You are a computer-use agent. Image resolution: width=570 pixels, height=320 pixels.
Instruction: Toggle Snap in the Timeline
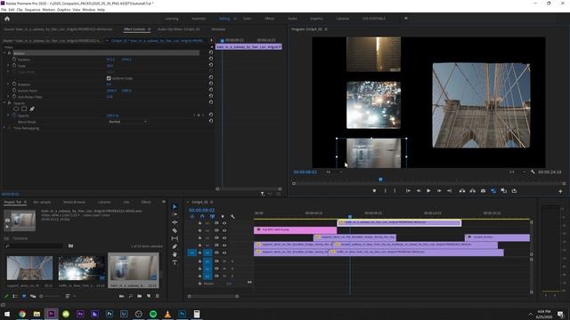point(202,217)
